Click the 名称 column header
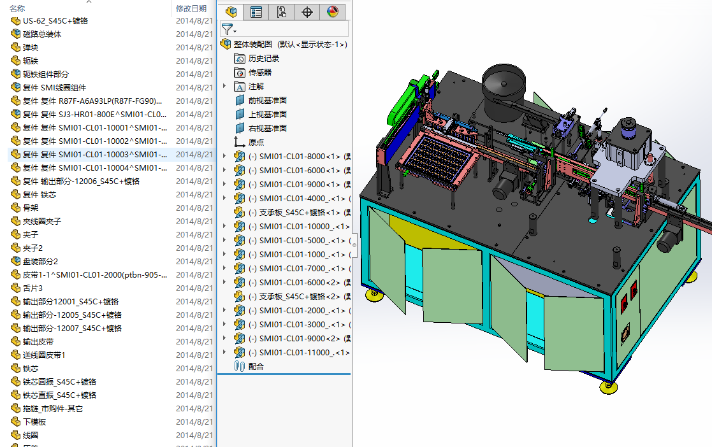The width and height of the screenshot is (712, 447). 17,8
